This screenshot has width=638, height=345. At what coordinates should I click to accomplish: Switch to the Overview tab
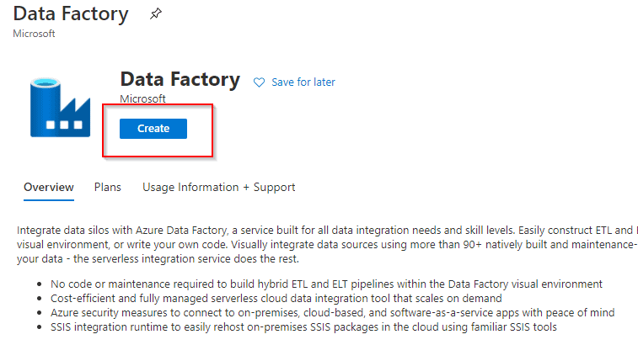[x=49, y=187]
